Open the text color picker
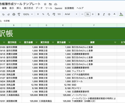 (114, 14)
